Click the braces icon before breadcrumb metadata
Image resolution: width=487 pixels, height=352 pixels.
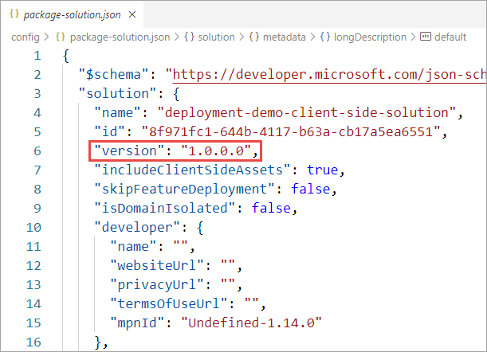click(254, 37)
